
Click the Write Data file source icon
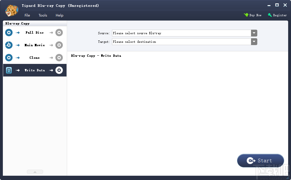[x=9, y=70]
